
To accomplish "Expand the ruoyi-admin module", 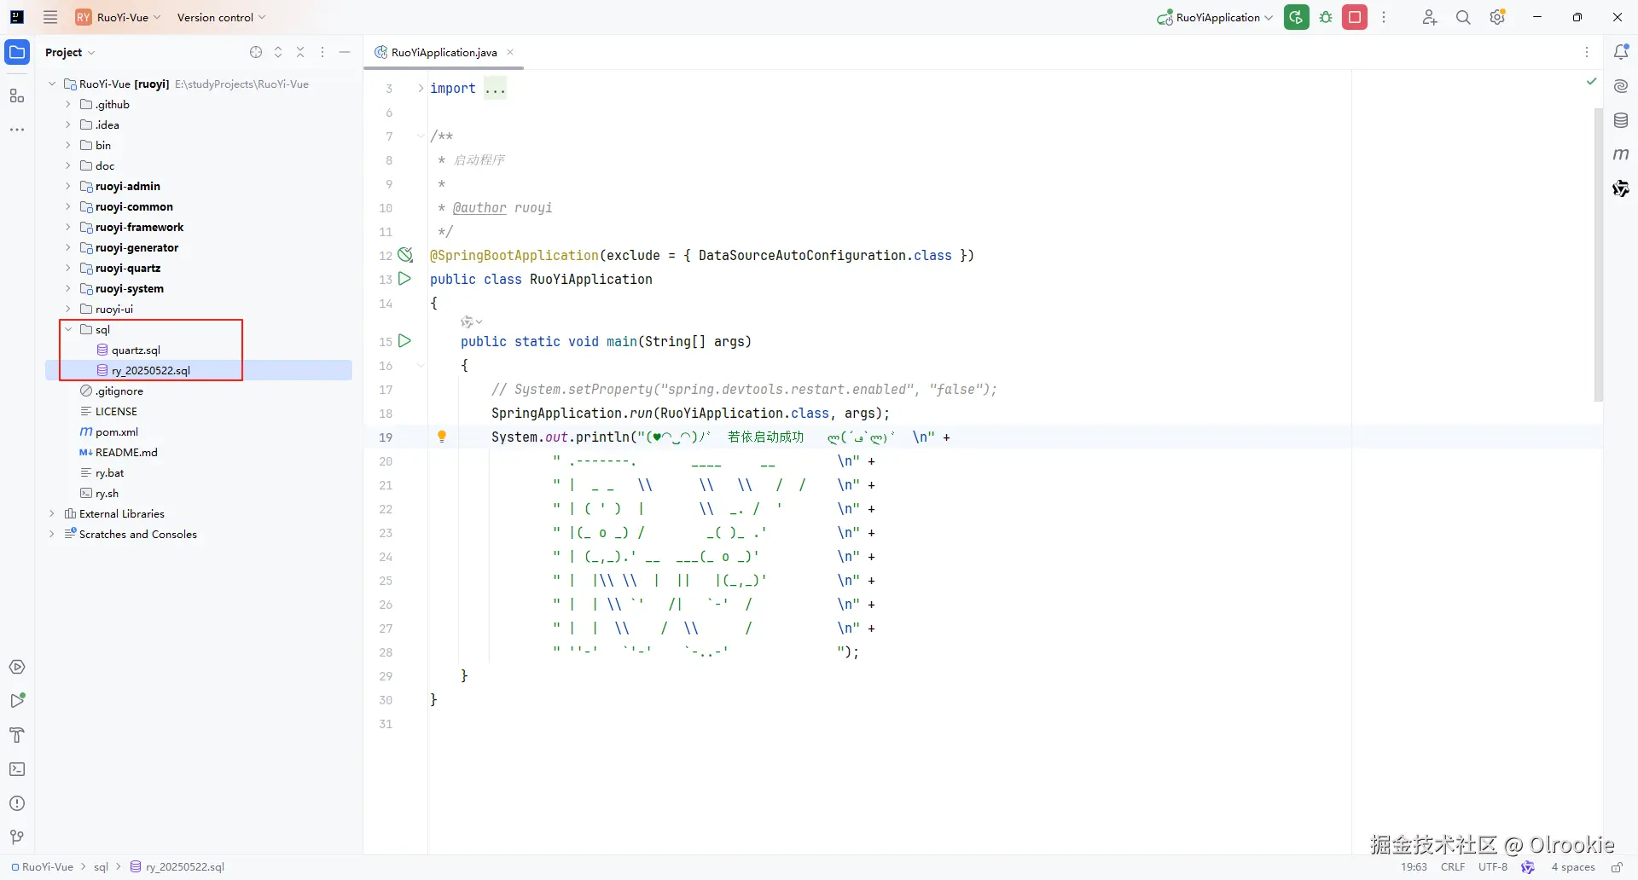I will pyautogui.click(x=68, y=186).
